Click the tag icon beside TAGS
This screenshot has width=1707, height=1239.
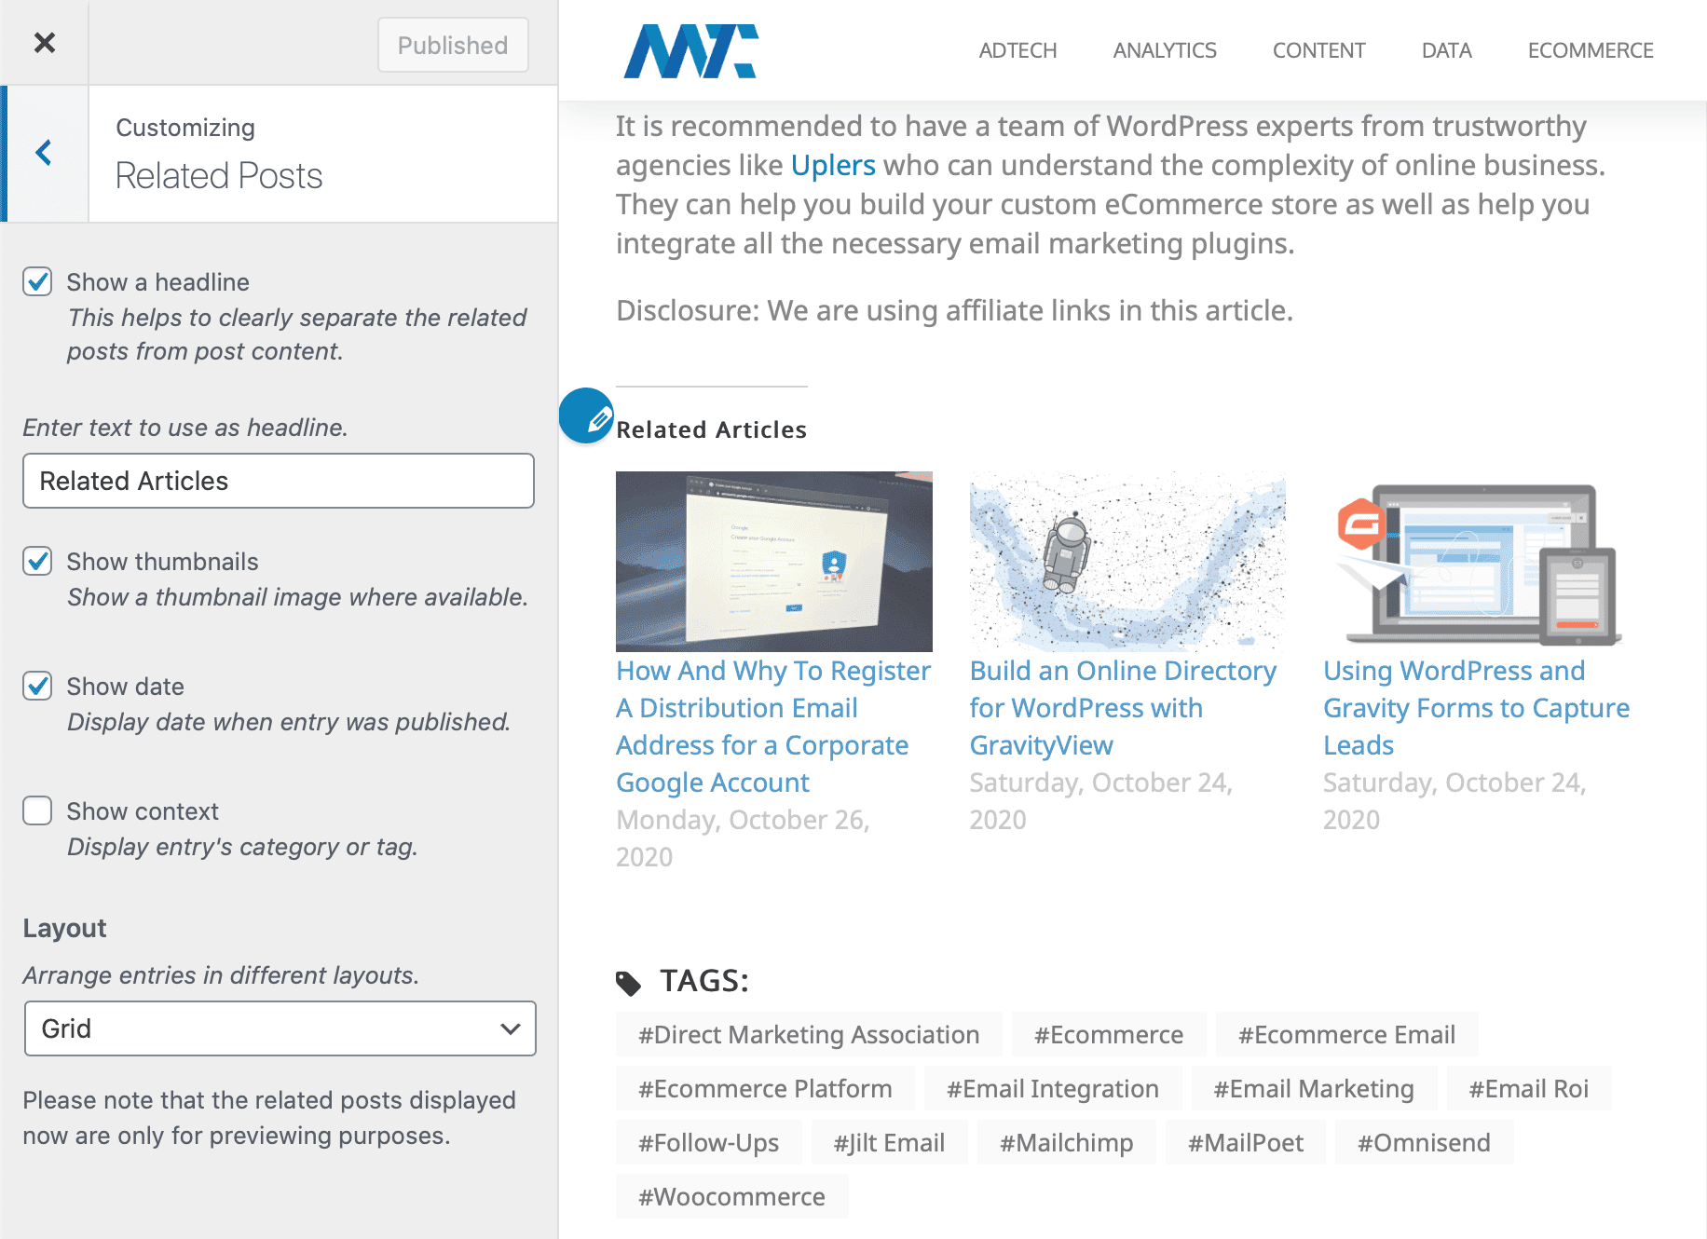(629, 983)
